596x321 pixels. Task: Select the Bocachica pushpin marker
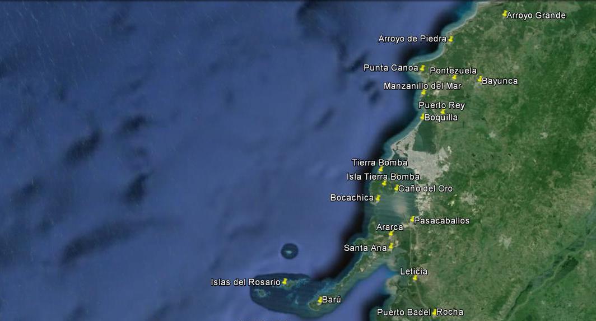[378, 198]
